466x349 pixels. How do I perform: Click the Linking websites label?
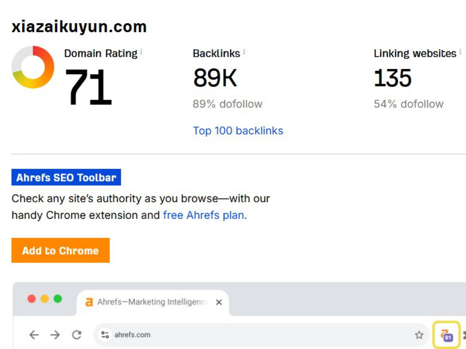(415, 54)
